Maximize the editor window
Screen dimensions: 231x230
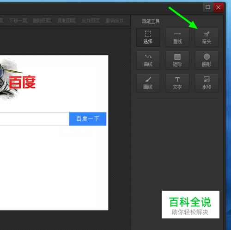tap(208, 7)
